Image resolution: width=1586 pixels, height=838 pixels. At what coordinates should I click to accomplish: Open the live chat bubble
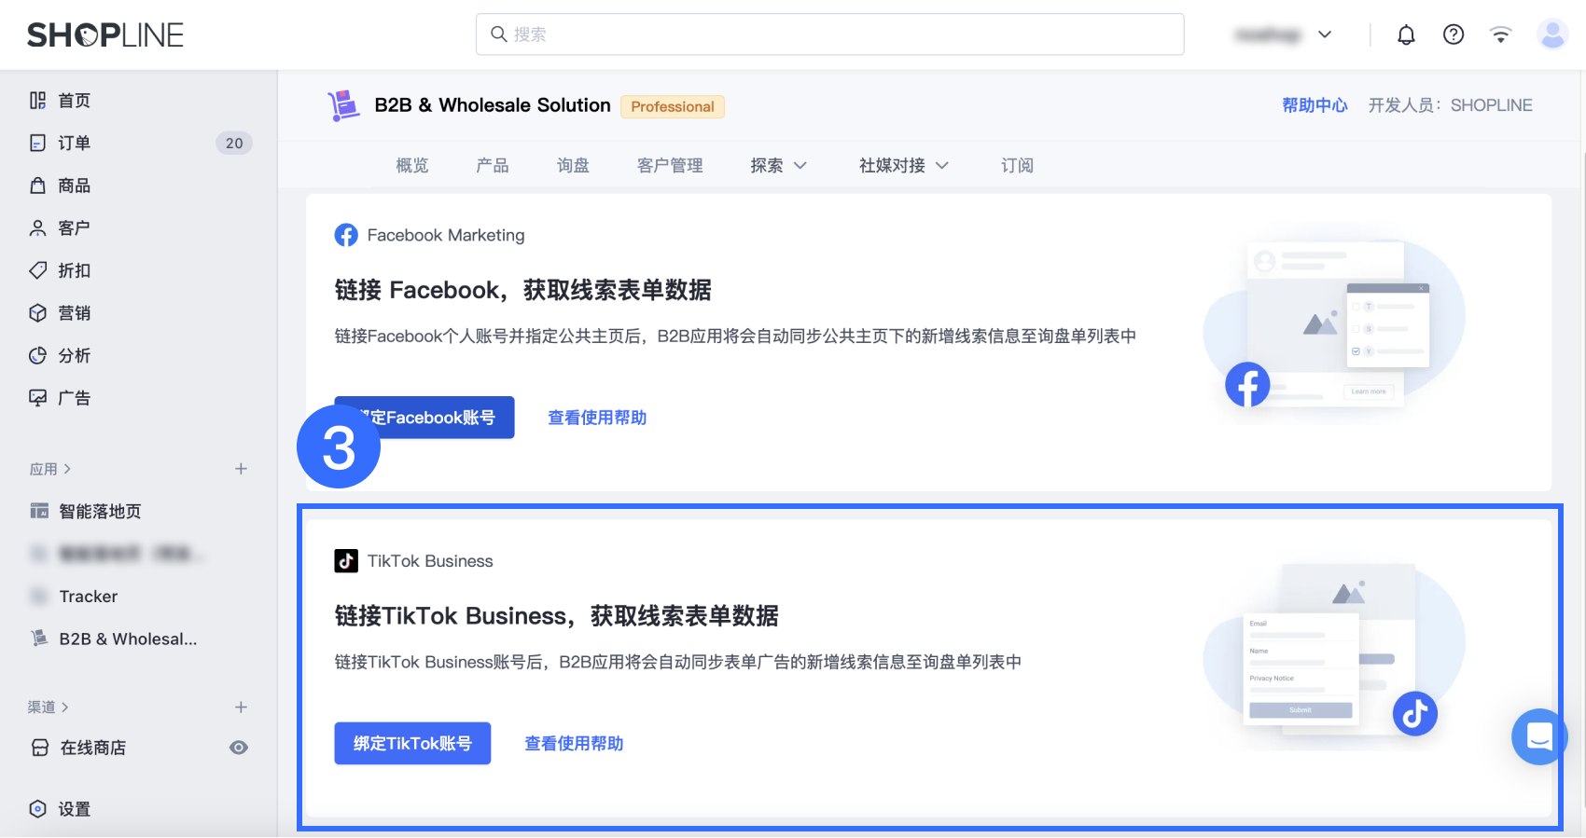(1539, 736)
